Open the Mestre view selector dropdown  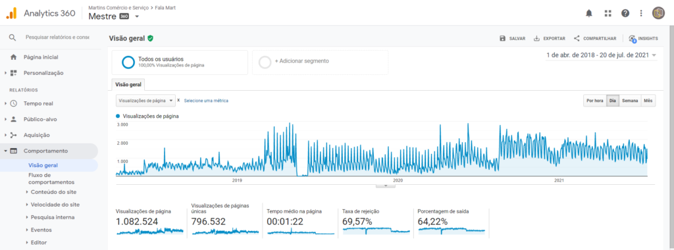(137, 16)
